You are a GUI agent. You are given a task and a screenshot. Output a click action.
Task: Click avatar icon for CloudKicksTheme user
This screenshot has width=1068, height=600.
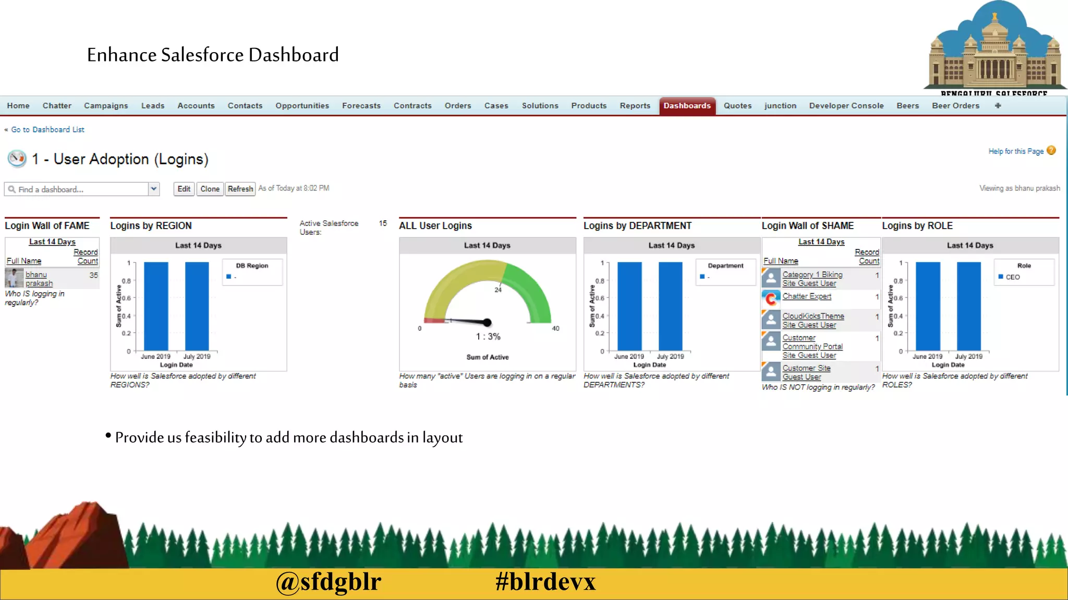tap(771, 319)
